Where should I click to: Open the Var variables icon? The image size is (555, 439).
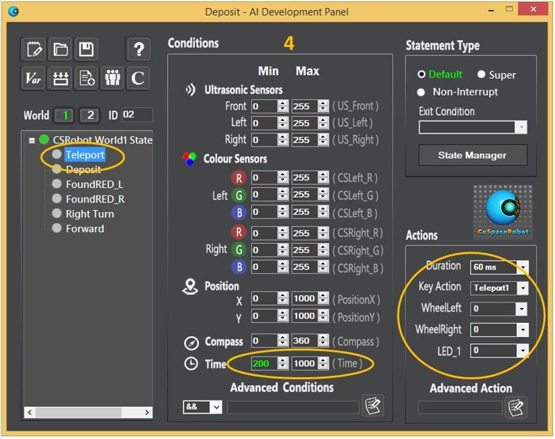33,79
